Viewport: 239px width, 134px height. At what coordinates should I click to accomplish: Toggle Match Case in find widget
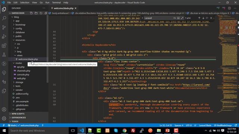pos(174,18)
